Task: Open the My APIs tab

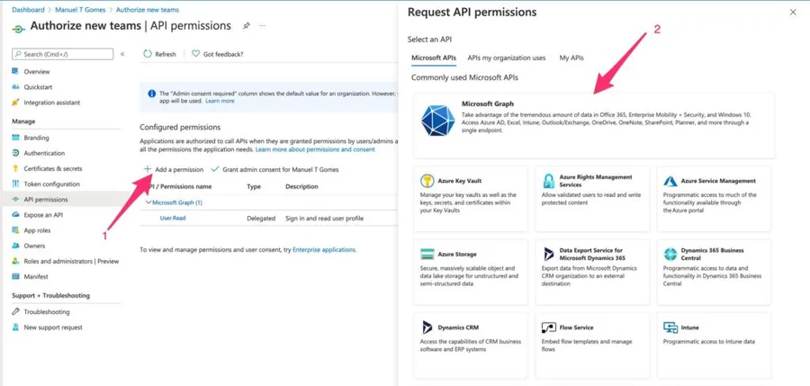Action: pyautogui.click(x=571, y=58)
